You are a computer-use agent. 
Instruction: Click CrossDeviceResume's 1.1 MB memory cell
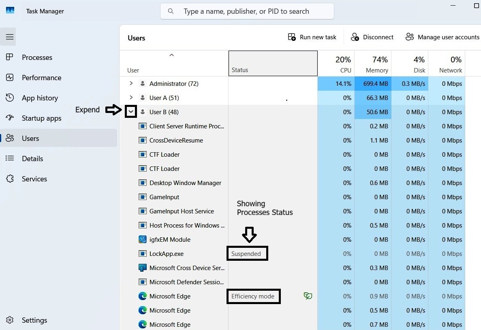(373, 141)
